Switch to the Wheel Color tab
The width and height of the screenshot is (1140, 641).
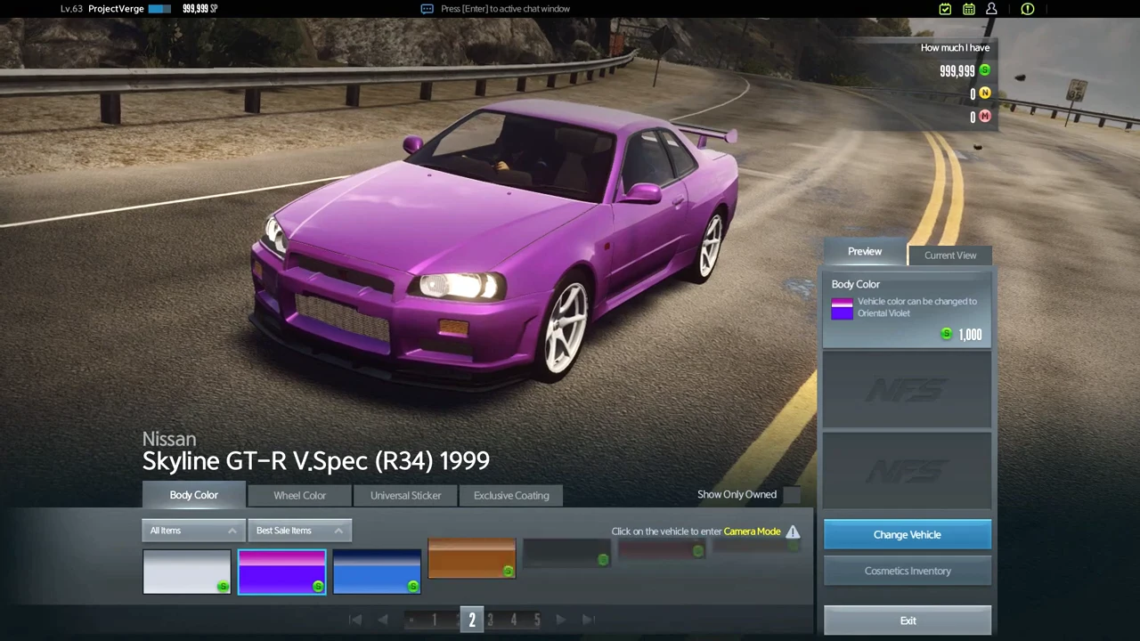pos(299,495)
